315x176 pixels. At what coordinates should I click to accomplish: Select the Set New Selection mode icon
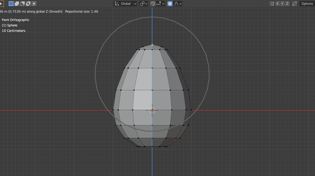coord(11,4)
